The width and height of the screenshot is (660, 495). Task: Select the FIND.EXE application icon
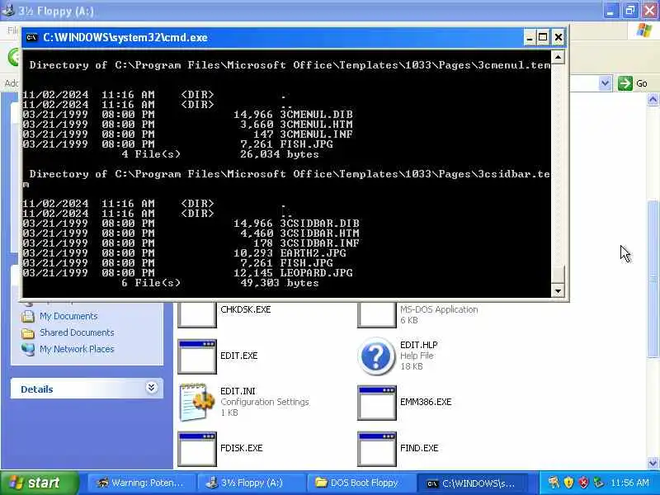(x=377, y=449)
